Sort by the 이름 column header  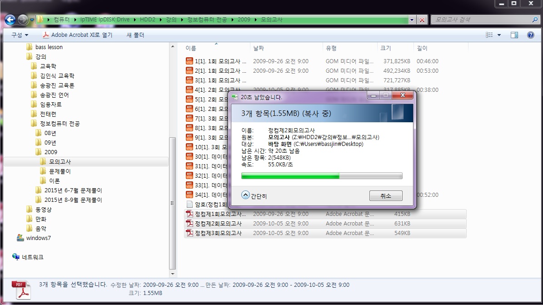click(191, 48)
